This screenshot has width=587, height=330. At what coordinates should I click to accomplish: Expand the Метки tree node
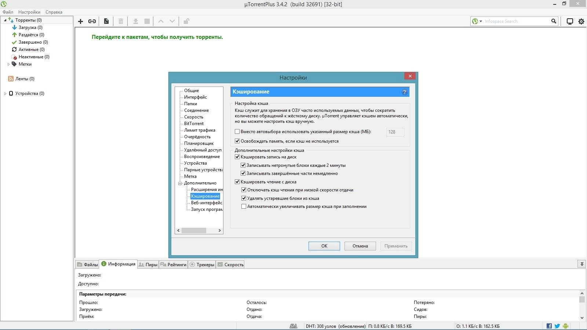pyautogui.click(x=8, y=64)
